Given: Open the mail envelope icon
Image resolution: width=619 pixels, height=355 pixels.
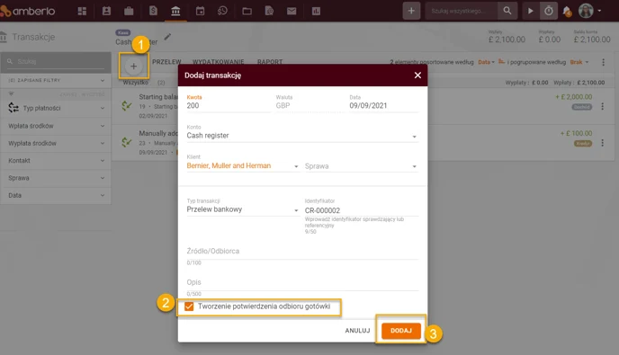Looking at the screenshot, I should 292,11.
